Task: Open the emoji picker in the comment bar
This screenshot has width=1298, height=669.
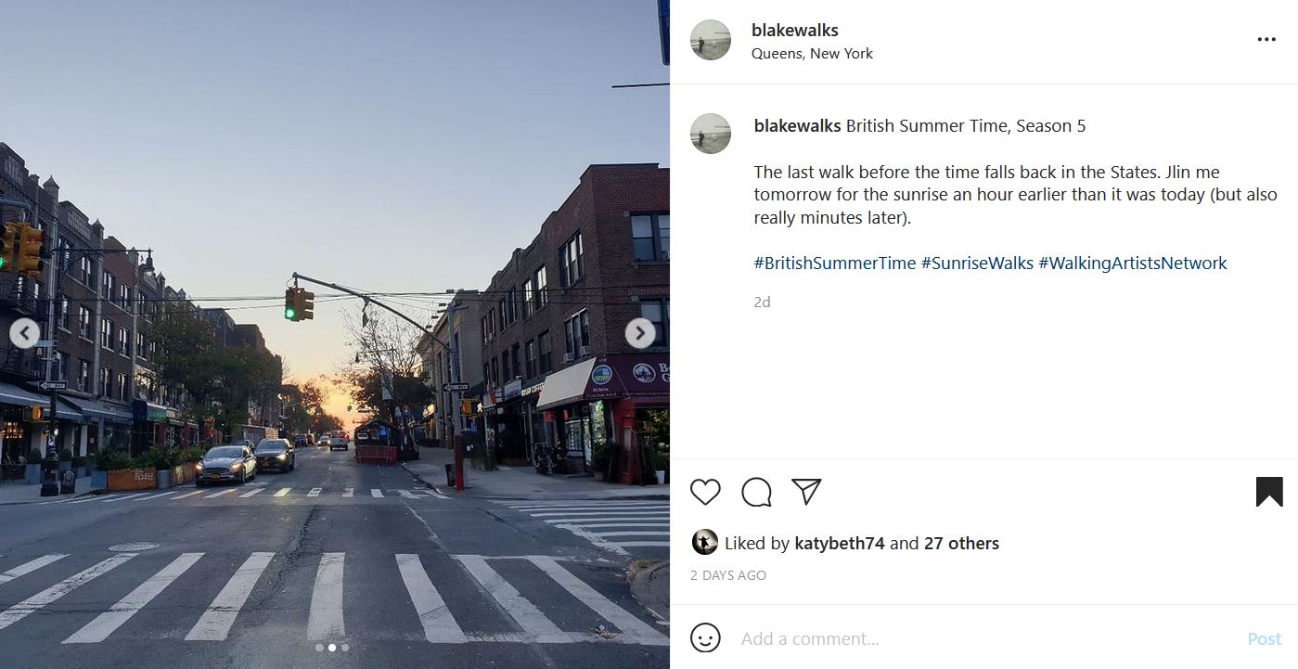Action: [x=706, y=638]
